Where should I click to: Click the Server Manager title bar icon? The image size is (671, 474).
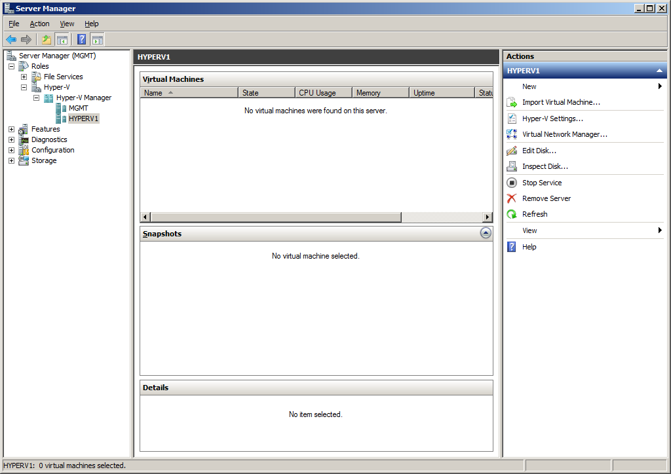[9, 8]
